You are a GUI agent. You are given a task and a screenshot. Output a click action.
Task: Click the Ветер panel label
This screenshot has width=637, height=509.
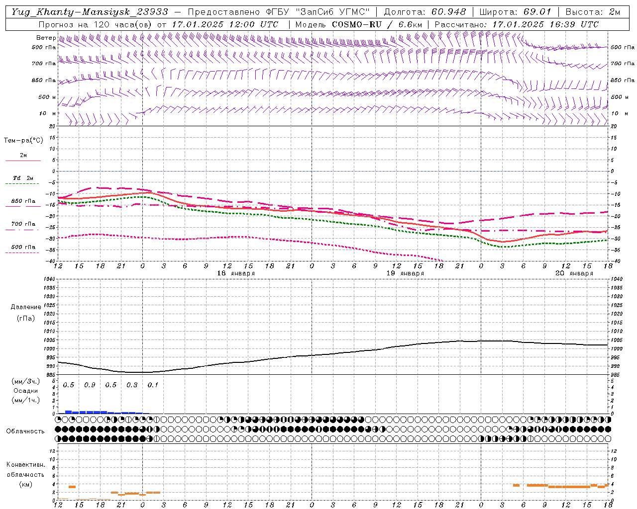[46, 38]
